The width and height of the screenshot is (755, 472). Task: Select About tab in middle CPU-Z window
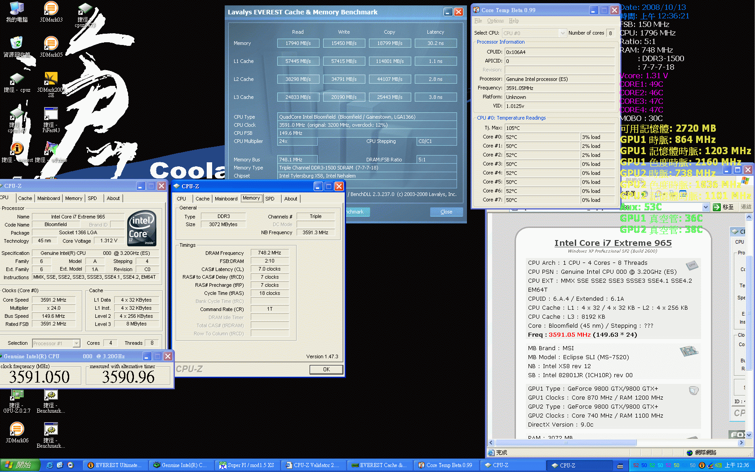[x=291, y=199]
